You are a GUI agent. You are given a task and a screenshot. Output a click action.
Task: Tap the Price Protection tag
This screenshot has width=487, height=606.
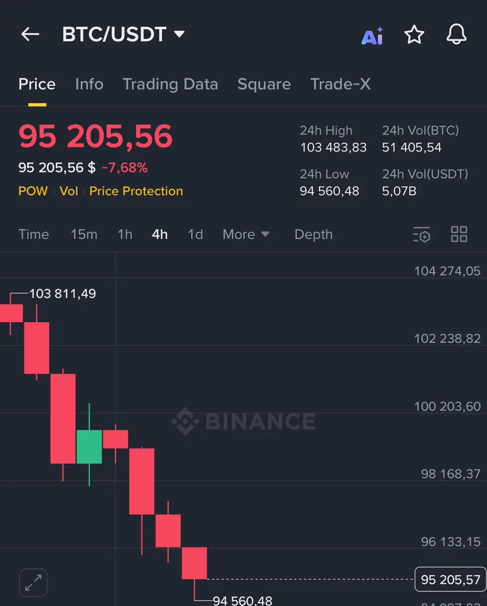[x=136, y=191]
